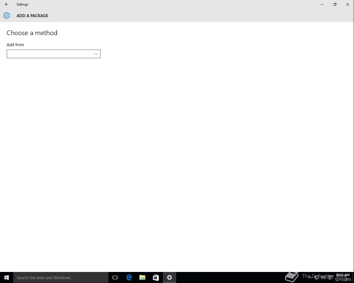
Task: Open the Windows Start menu
Action: point(7,277)
